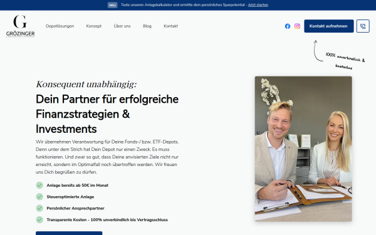Click the 'Persönlicher Ansprechpartner' text
376x235 pixels.
[x=76, y=208]
